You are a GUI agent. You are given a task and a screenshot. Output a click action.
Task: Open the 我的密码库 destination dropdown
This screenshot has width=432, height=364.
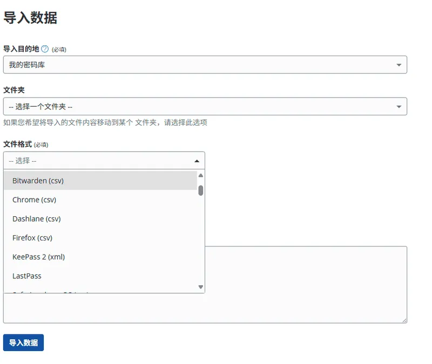point(205,65)
